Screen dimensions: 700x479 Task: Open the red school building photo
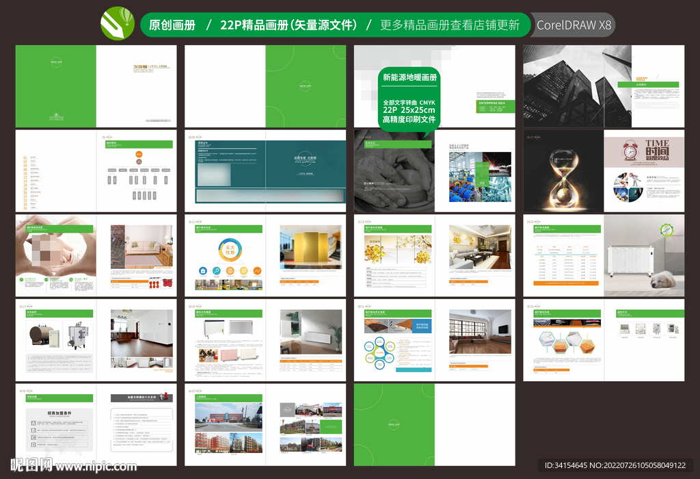pyautogui.click(x=228, y=417)
